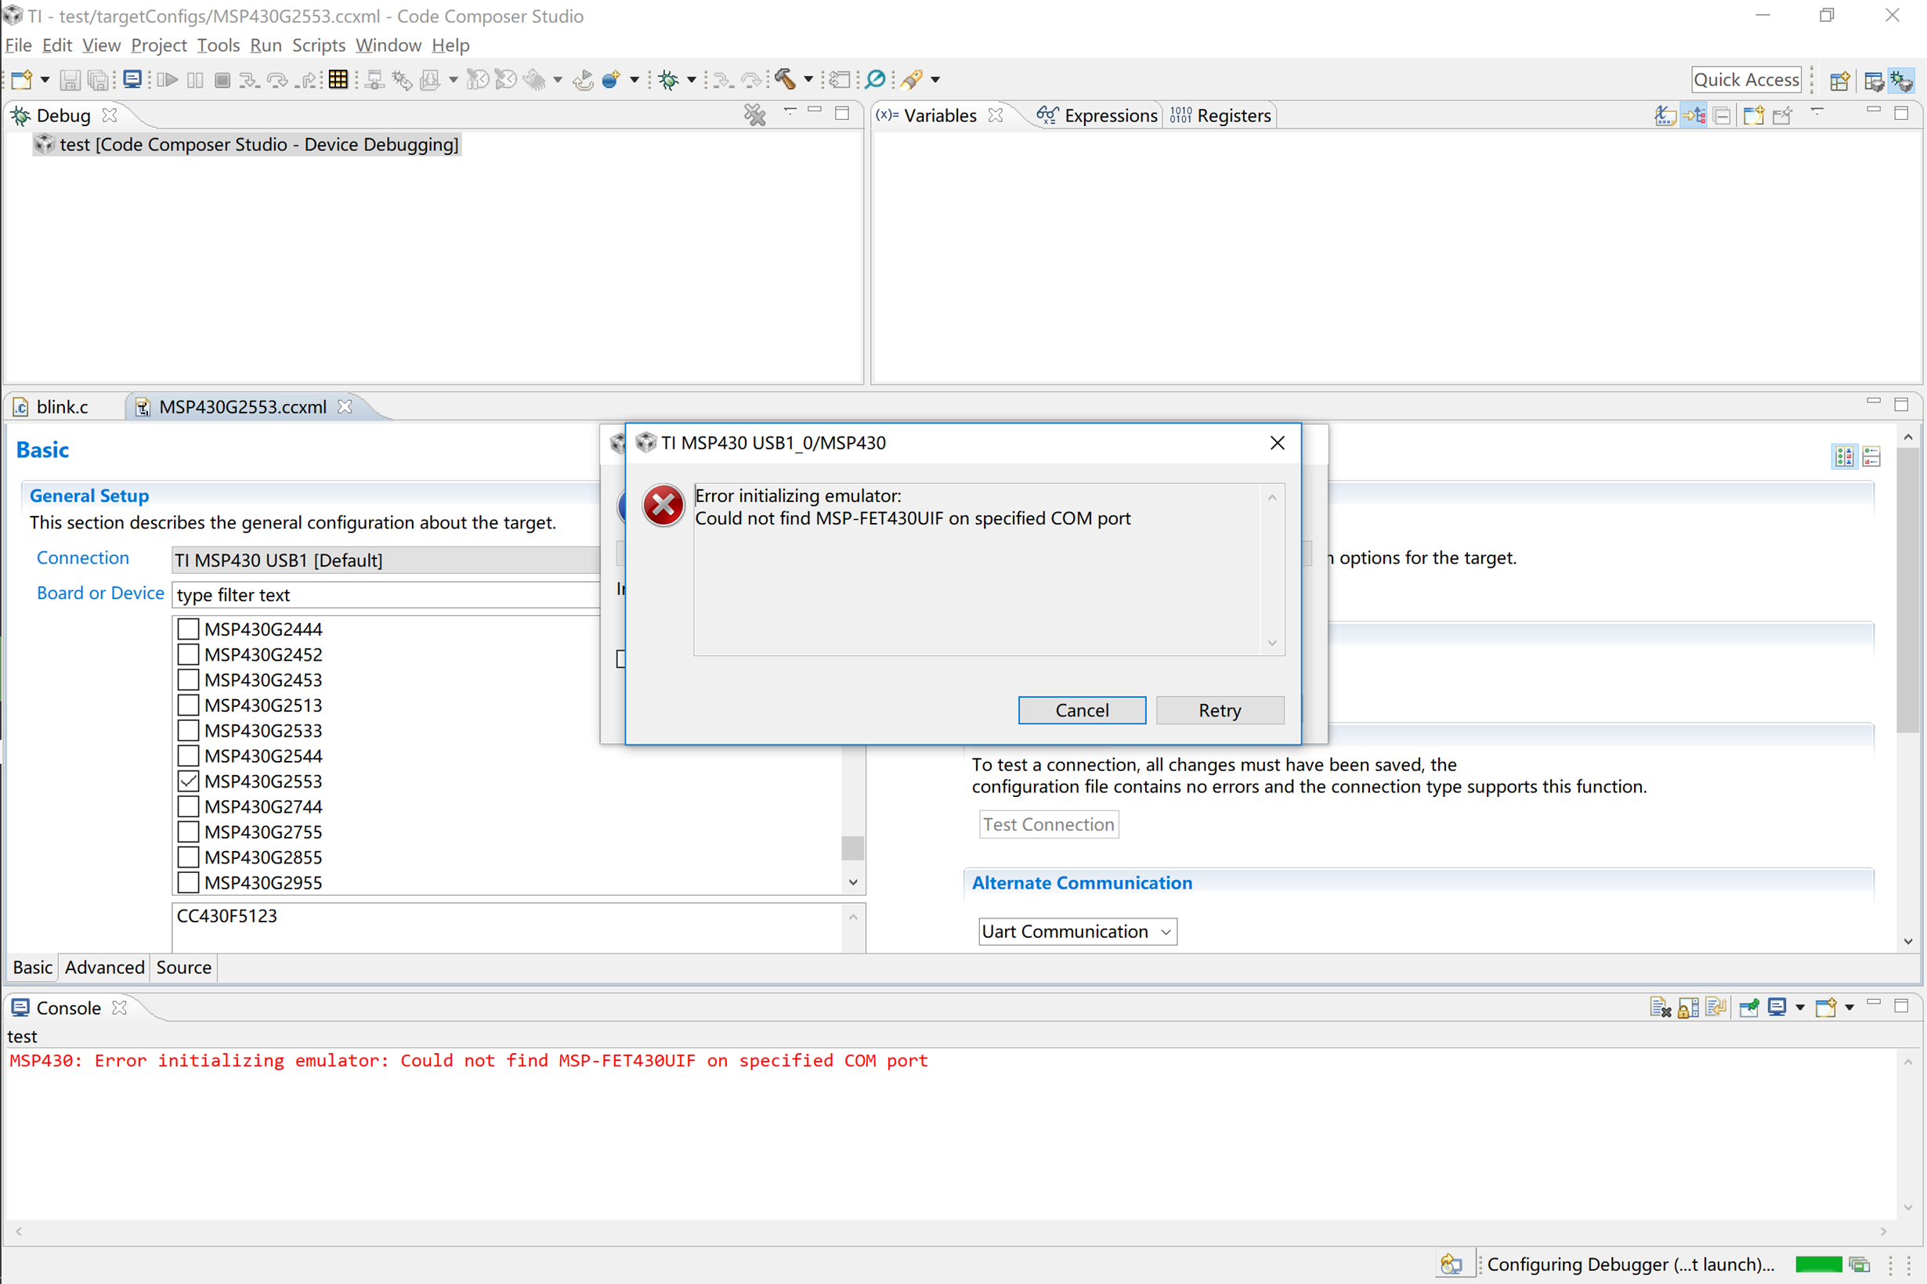Screen dimensions: 1927x1284
Task: Click the type filter text field
Action: pyautogui.click(x=385, y=594)
